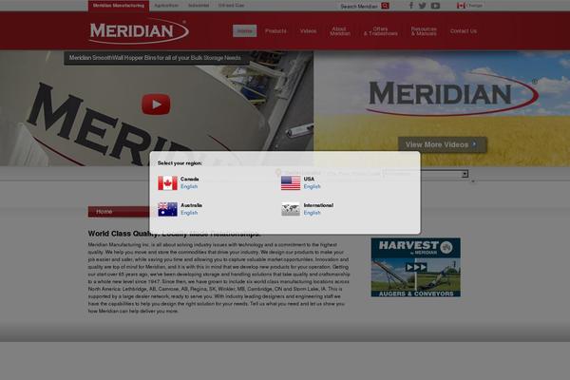Click the red Home breadcrumb tab
Viewport: 570px width, 380px height.
click(x=119, y=212)
